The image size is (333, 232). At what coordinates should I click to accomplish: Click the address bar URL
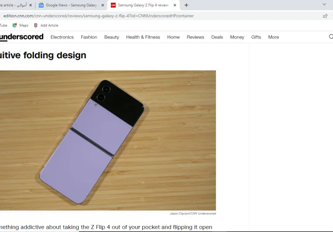99,16
